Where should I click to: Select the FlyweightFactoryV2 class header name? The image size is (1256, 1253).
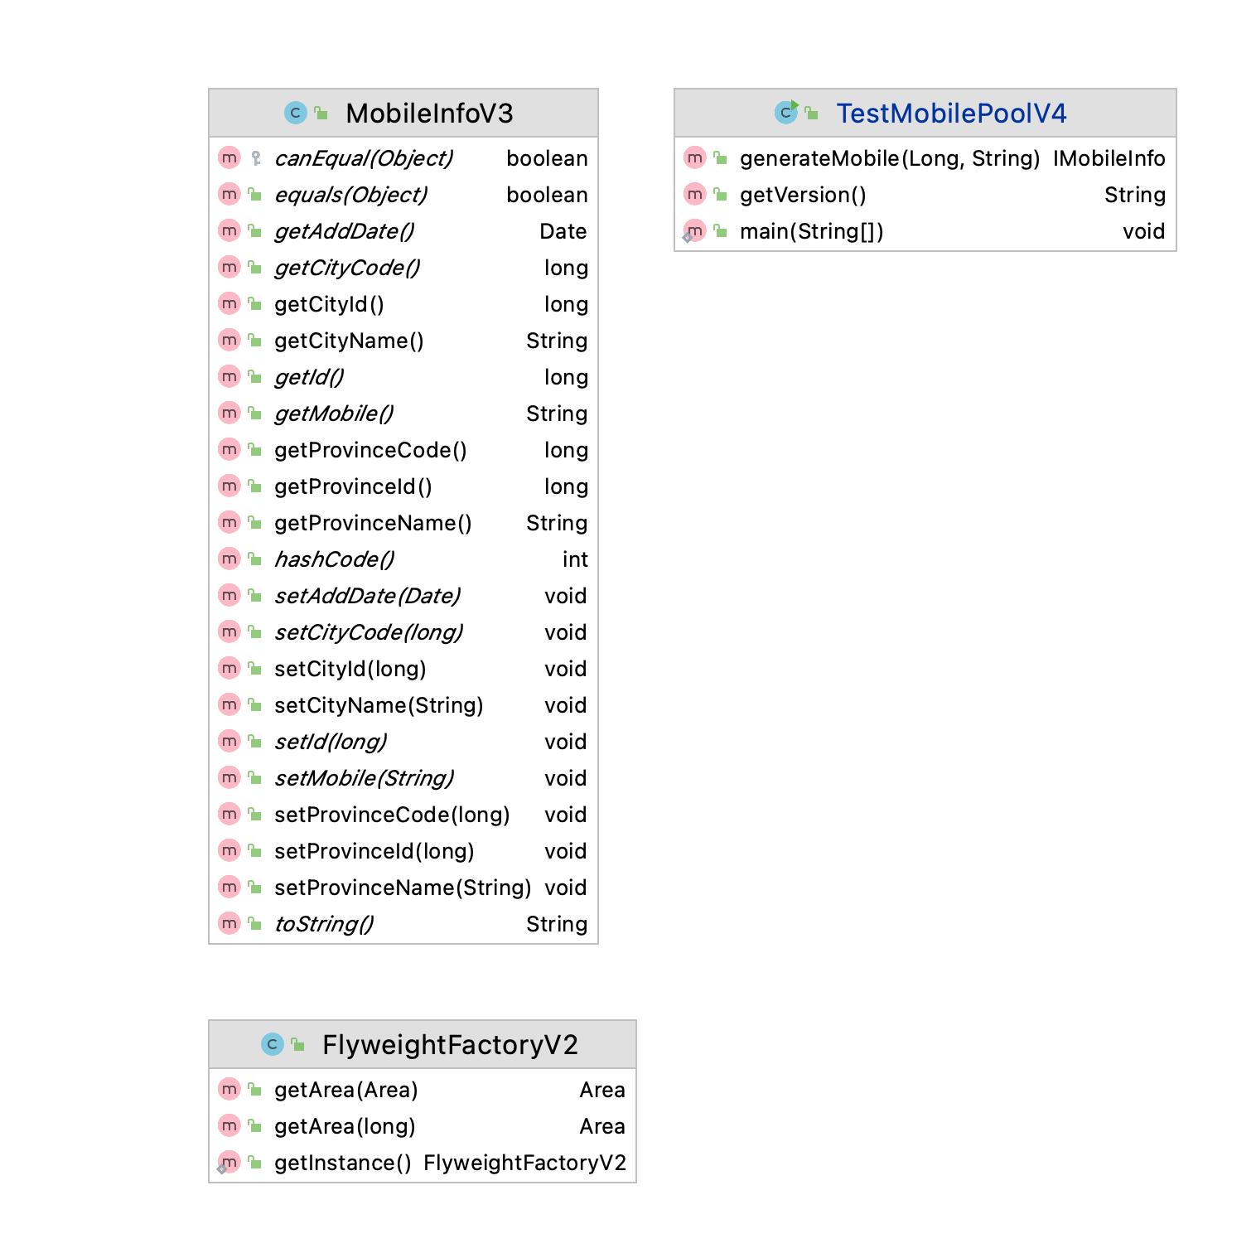pyautogui.click(x=450, y=1045)
